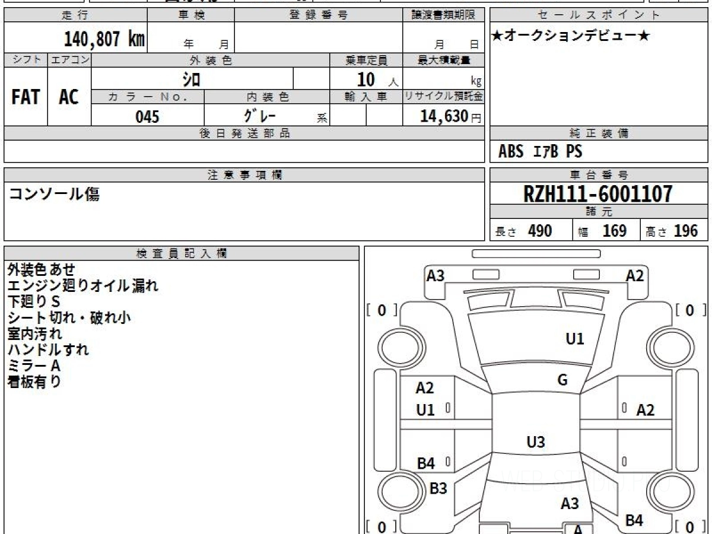This screenshot has width=712, height=534.
Task: Select the 登録番号 header
Action: [x=319, y=15]
